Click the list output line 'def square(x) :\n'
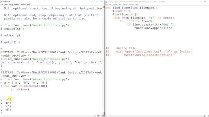Viewport: 209px width, 117px height. click(x=51, y=62)
